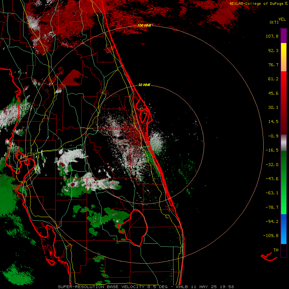Select the 100 NMI range ring label
This screenshot has height=289, width=289.
point(144,25)
